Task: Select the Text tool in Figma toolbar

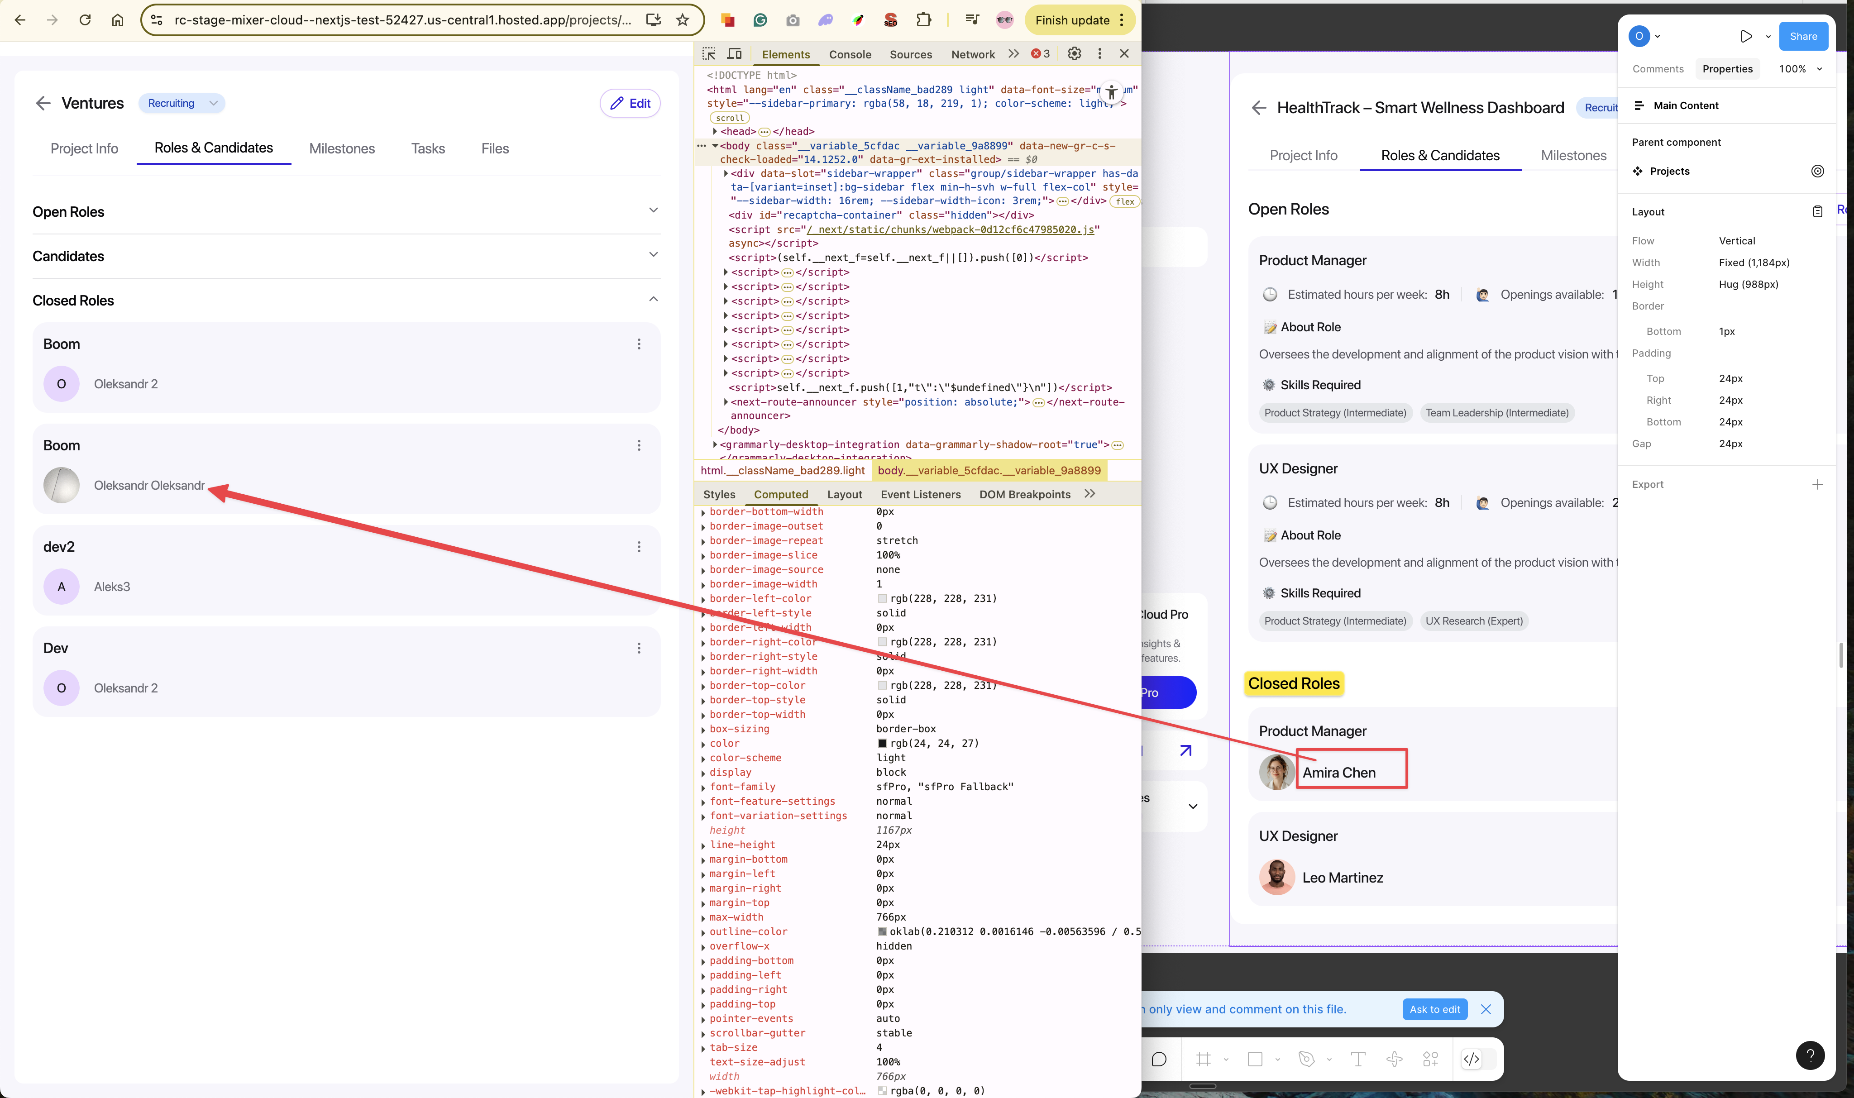Action: 1357,1059
